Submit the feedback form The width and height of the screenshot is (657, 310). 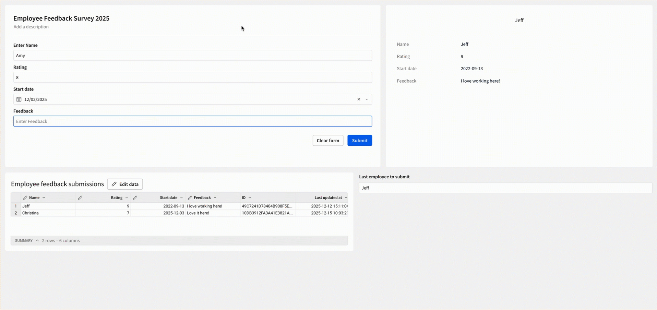pos(359,140)
